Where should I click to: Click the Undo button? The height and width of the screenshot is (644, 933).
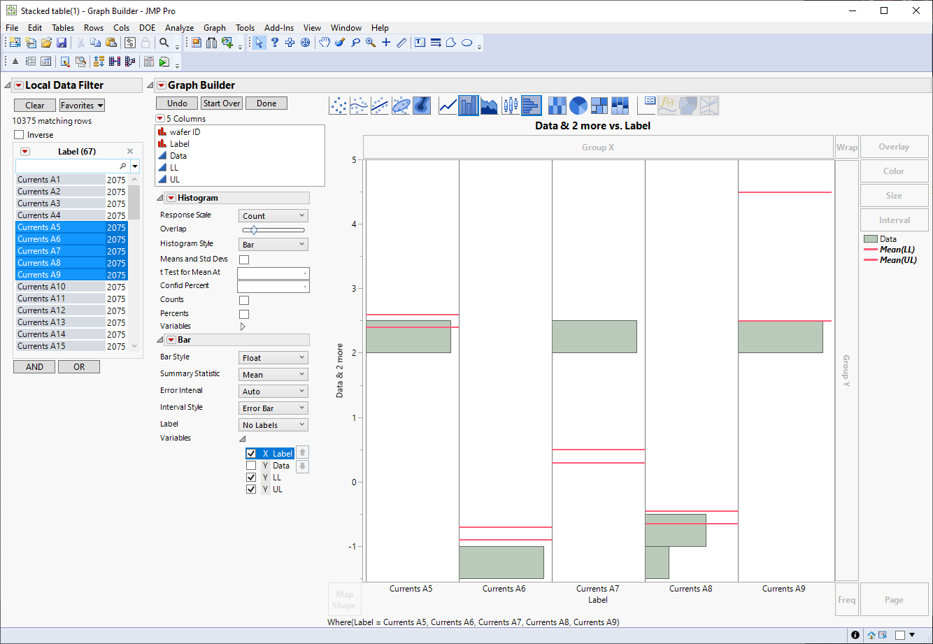coord(177,103)
